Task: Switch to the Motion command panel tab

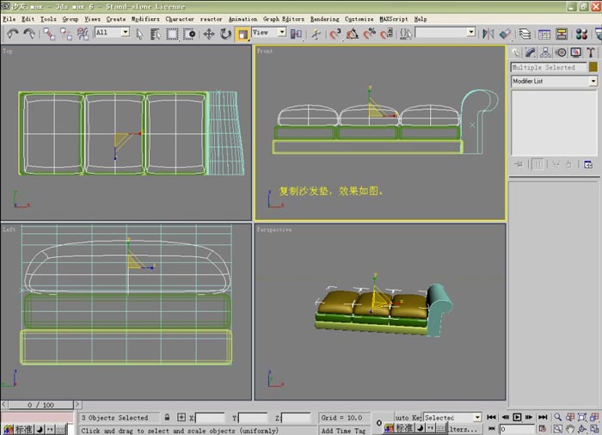Action: coord(561,52)
